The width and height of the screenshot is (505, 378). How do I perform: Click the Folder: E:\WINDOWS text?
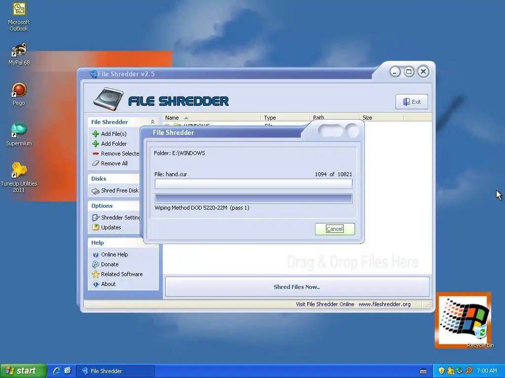point(180,153)
